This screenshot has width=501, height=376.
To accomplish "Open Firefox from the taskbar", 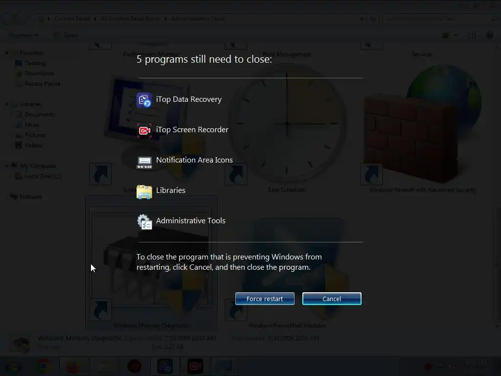I will pyautogui.click(x=73, y=366).
